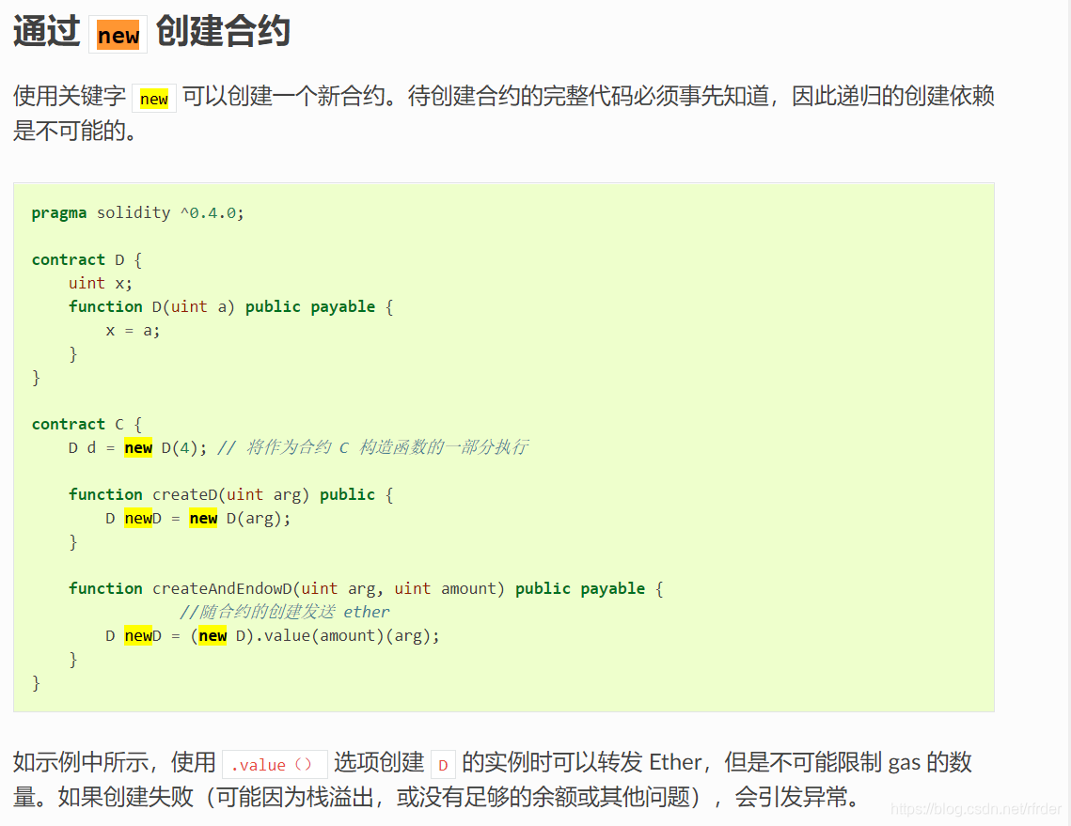Click the pragma solidity ^0.4.0 line
Image resolution: width=1071 pixels, height=826 pixels.
134,212
